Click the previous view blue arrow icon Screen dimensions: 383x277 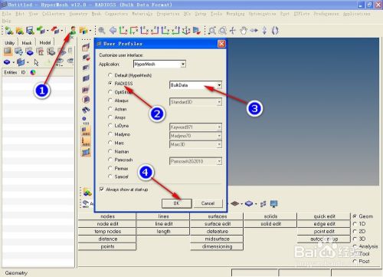click(113, 31)
